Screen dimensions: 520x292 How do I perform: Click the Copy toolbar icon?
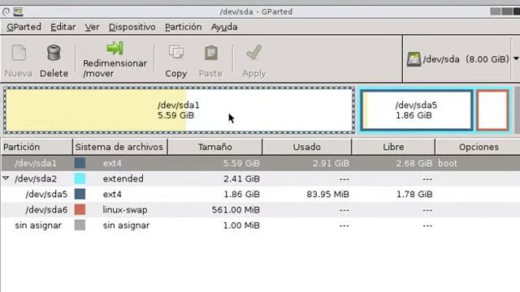[x=176, y=52]
